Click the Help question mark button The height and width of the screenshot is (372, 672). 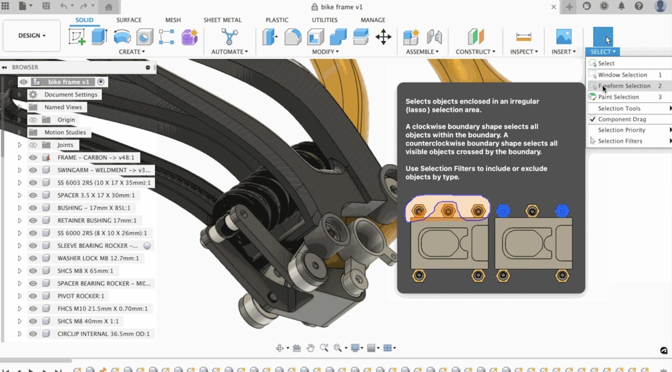click(639, 7)
